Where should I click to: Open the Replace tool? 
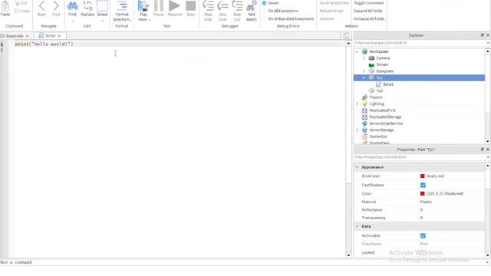click(x=87, y=8)
